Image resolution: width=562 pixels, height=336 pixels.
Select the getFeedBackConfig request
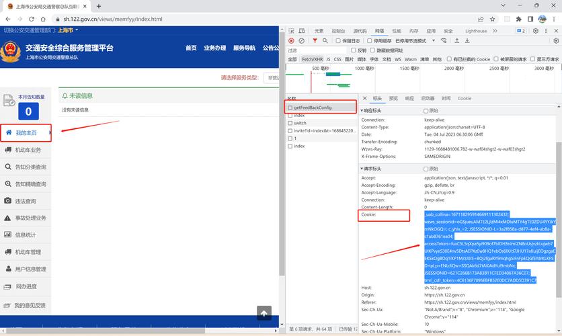pos(313,108)
